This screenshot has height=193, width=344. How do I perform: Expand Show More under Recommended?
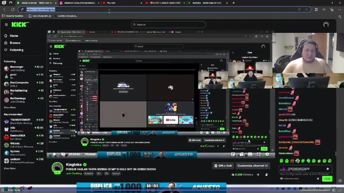10,168
